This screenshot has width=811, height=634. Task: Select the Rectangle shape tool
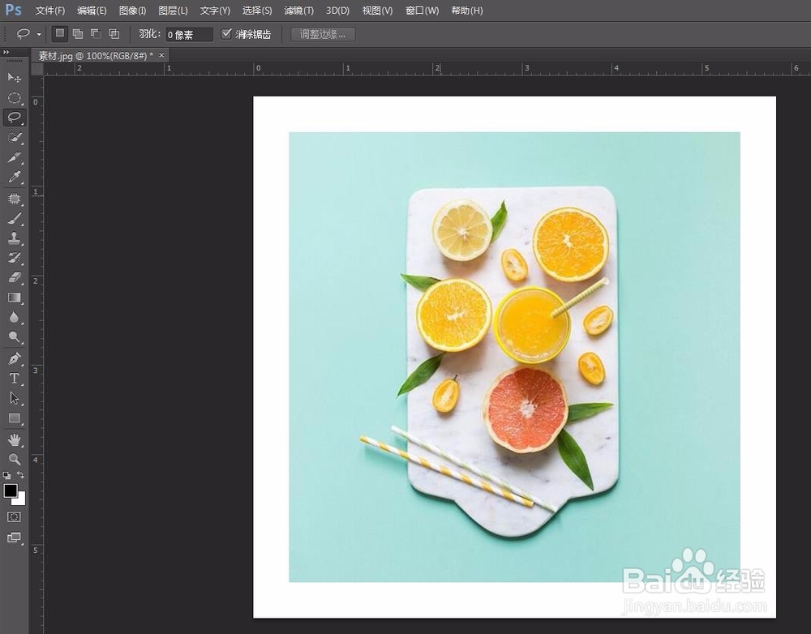point(14,418)
